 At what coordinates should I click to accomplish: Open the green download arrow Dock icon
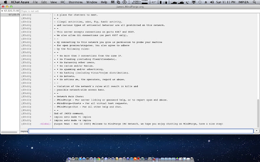(x=177, y=159)
